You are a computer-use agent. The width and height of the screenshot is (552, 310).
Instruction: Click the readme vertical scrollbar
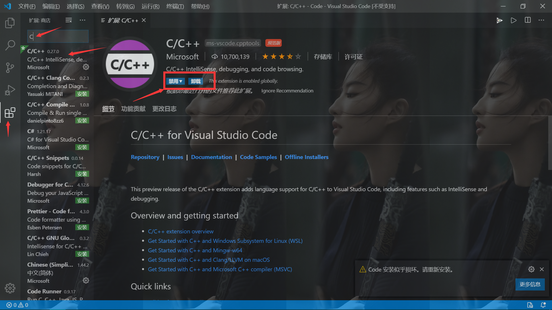tap(550, 144)
